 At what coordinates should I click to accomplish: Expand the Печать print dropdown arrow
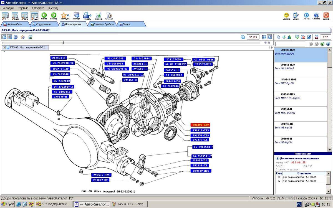tap(90, 15)
